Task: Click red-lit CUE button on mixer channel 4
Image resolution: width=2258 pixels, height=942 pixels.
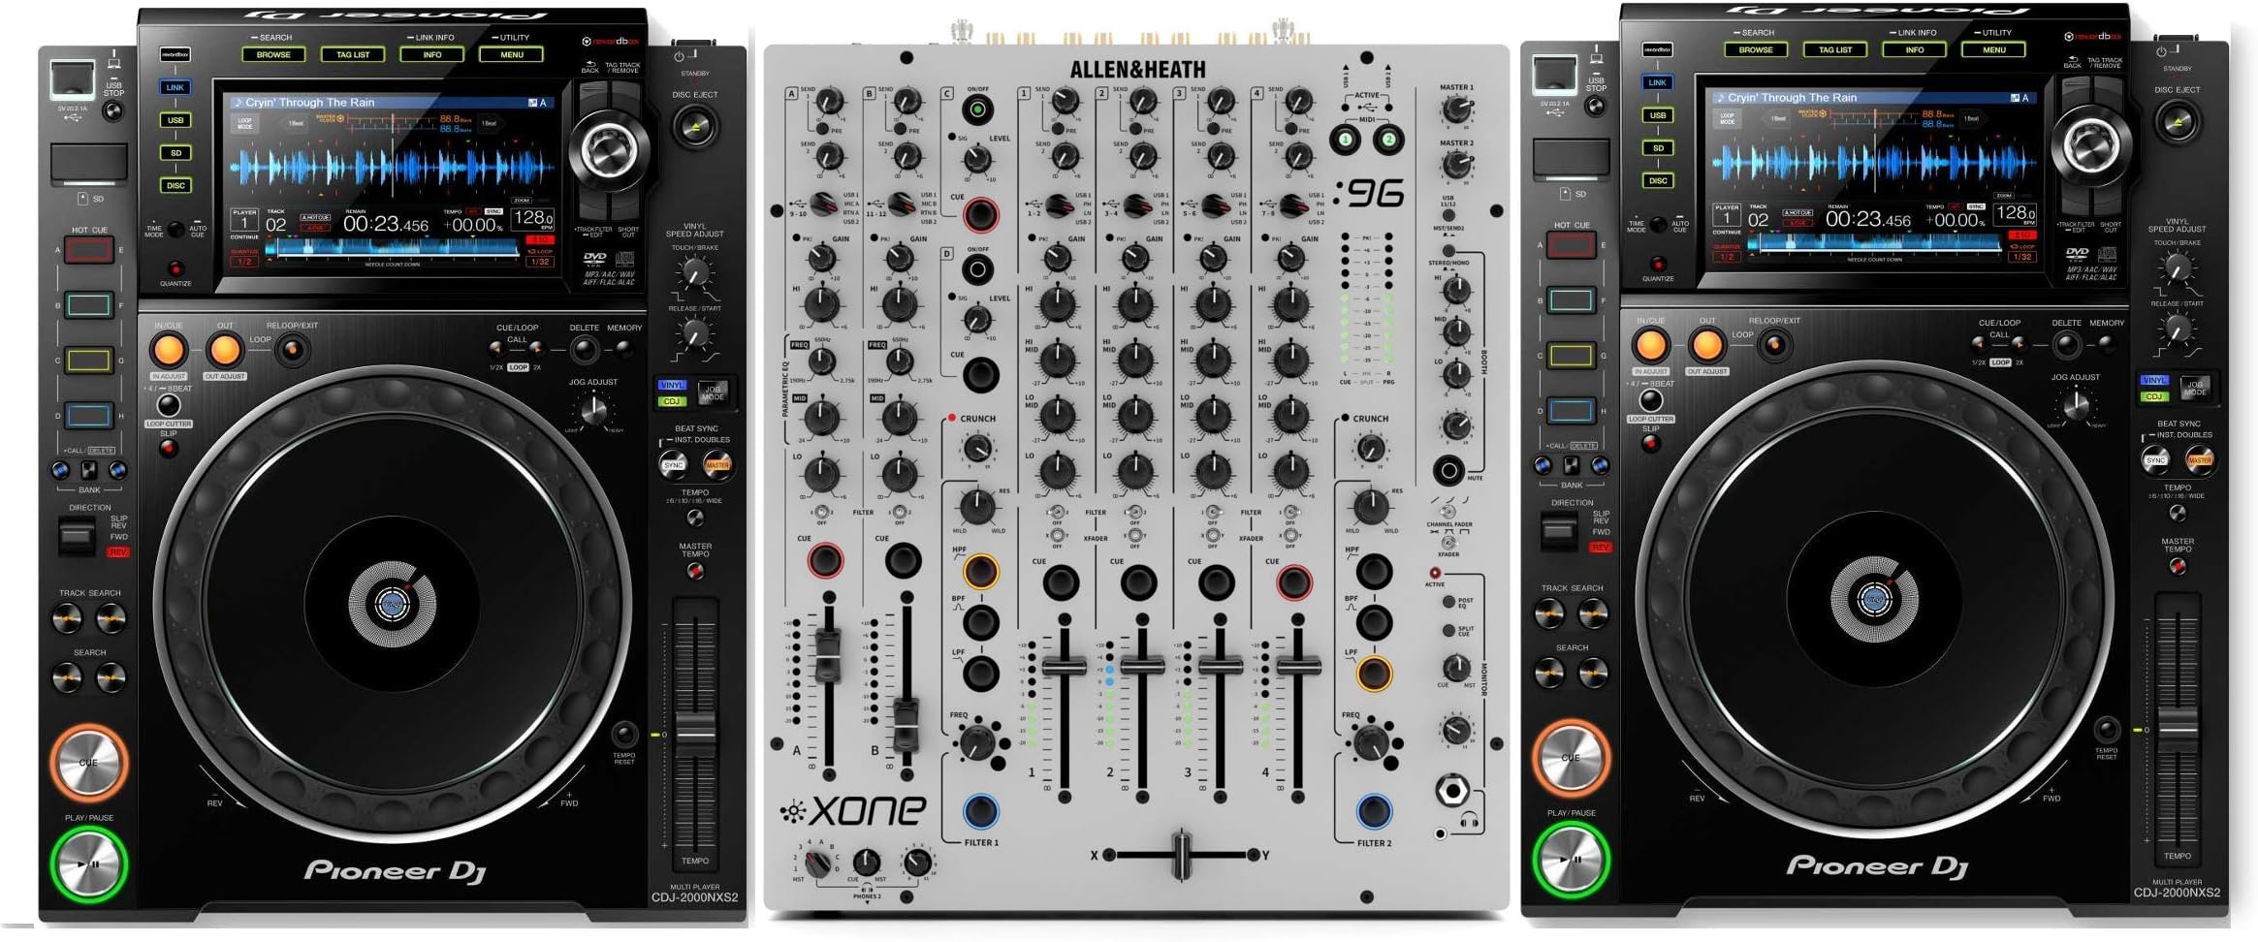Action: [x=1293, y=582]
